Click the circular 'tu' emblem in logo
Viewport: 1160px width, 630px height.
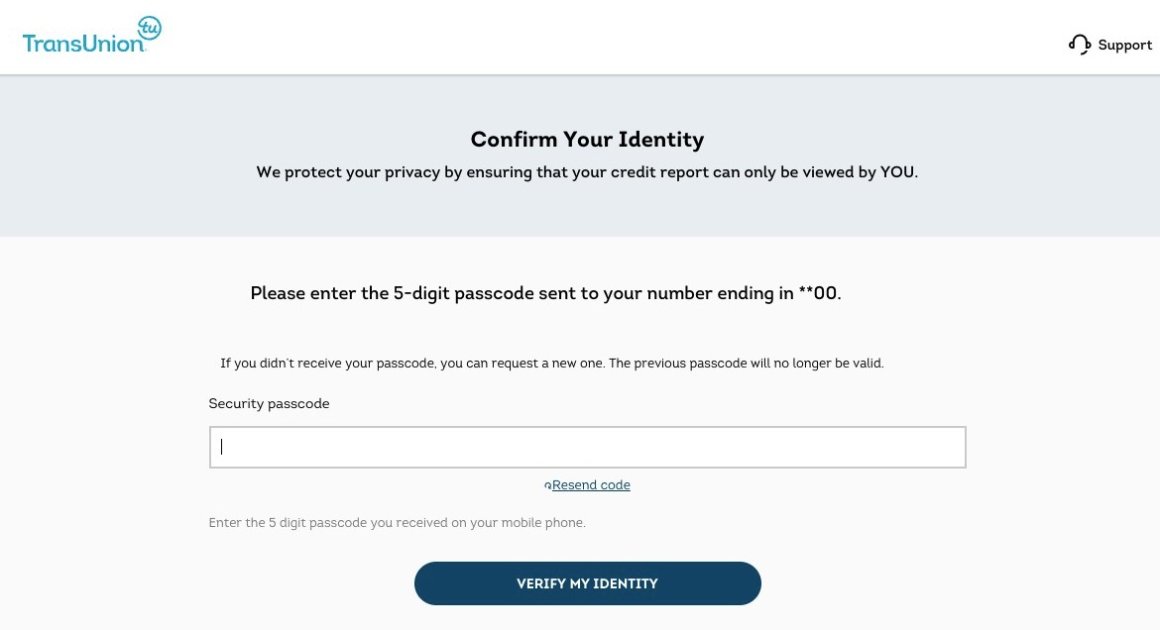149,29
